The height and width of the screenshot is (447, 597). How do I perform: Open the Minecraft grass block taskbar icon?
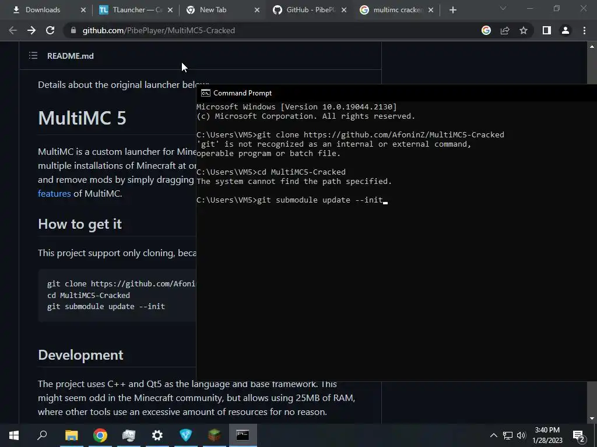click(x=215, y=435)
